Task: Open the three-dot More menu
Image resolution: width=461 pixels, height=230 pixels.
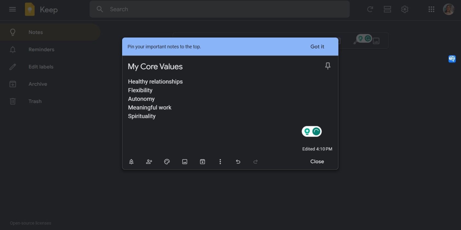Action: point(220,162)
